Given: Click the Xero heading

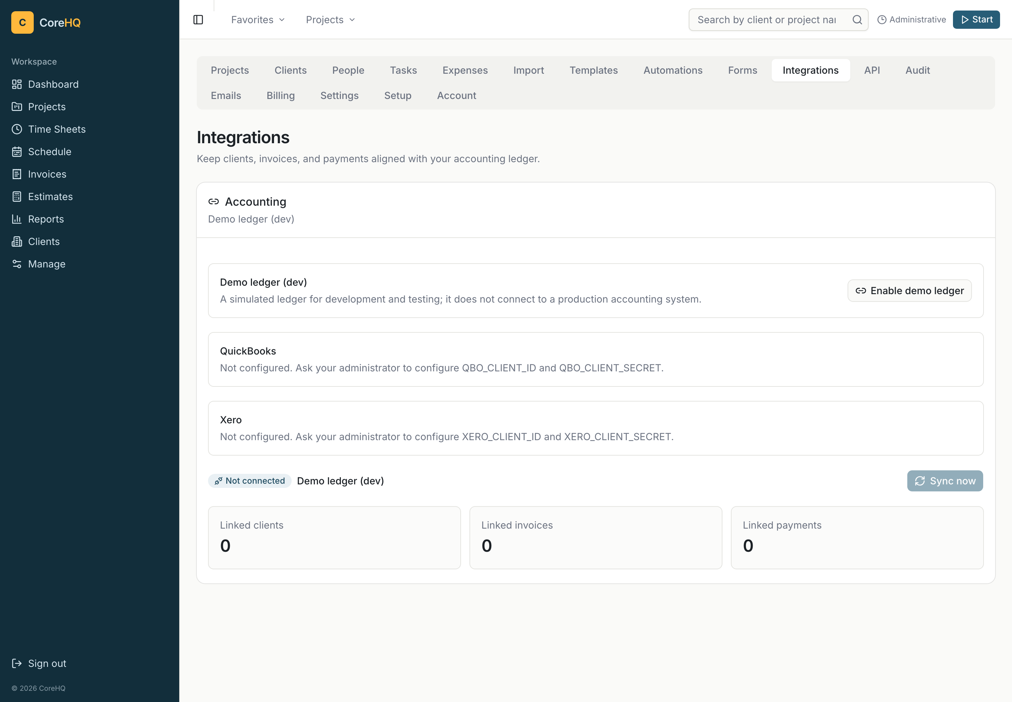Looking at the screenshot, I should (x=231, y=419).
